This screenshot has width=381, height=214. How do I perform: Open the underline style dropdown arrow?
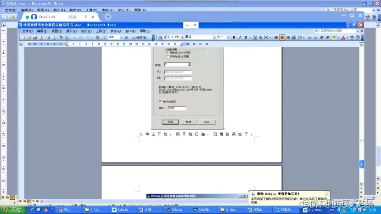[250, 38]
